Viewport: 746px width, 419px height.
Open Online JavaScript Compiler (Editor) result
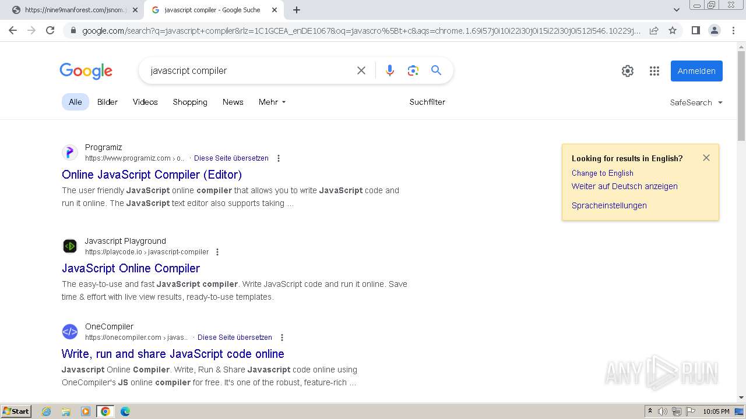coord(152,175)
